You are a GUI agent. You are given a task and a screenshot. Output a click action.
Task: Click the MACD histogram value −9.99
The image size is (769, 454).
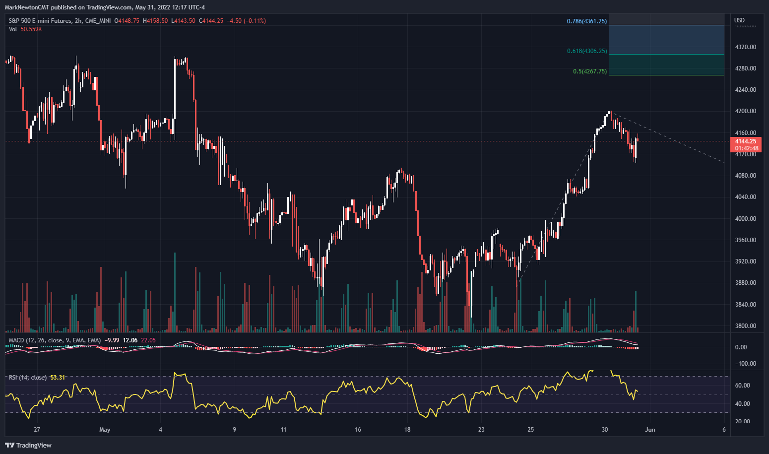pyautogui.click(x=112, y=340)
